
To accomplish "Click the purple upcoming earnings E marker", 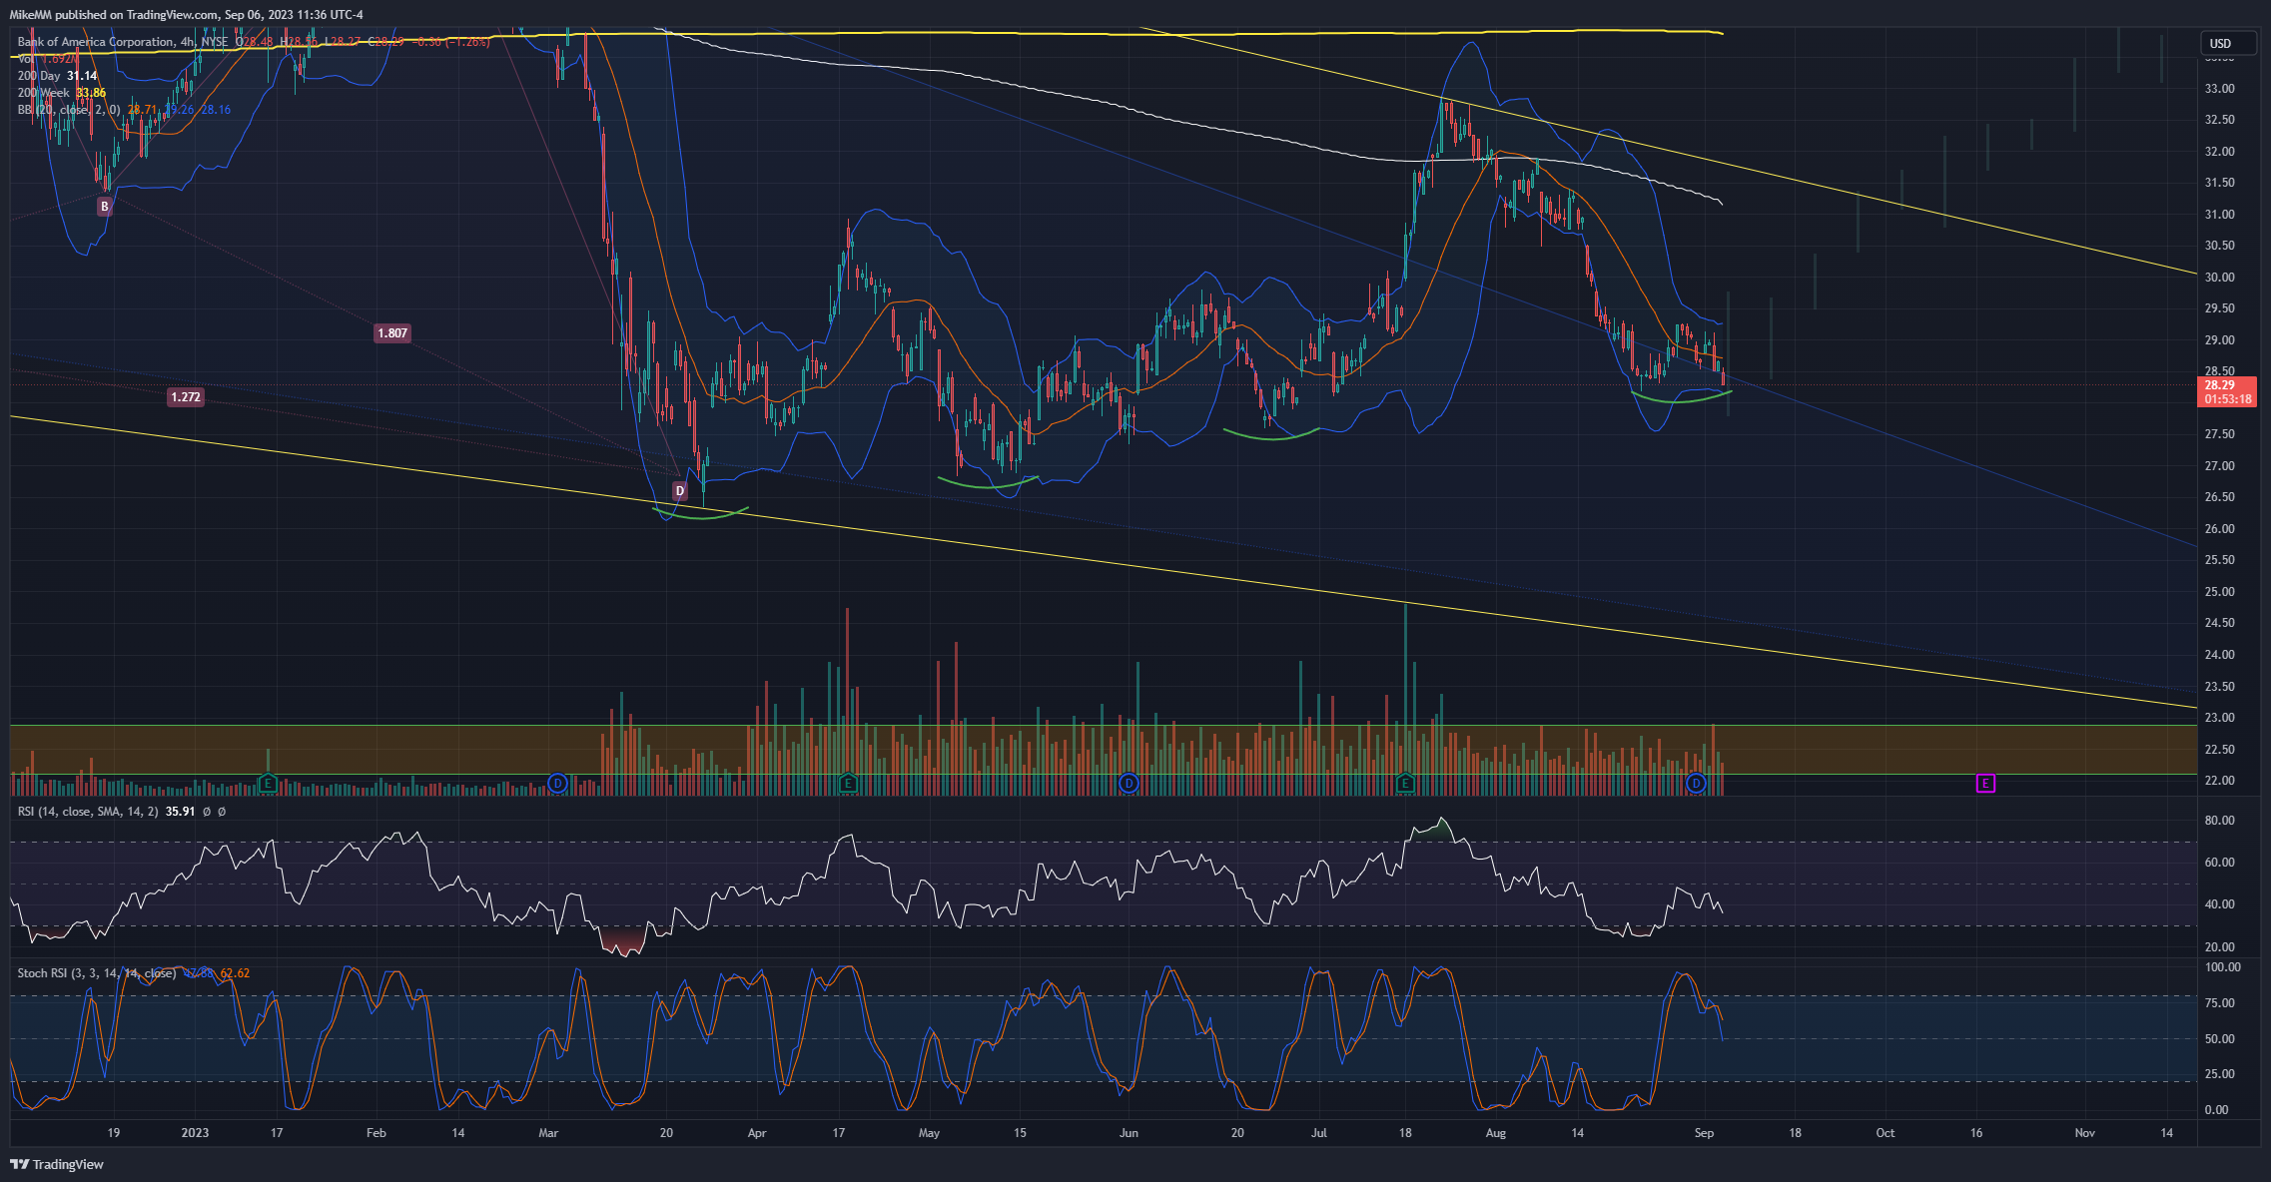I will point(1985,784).
